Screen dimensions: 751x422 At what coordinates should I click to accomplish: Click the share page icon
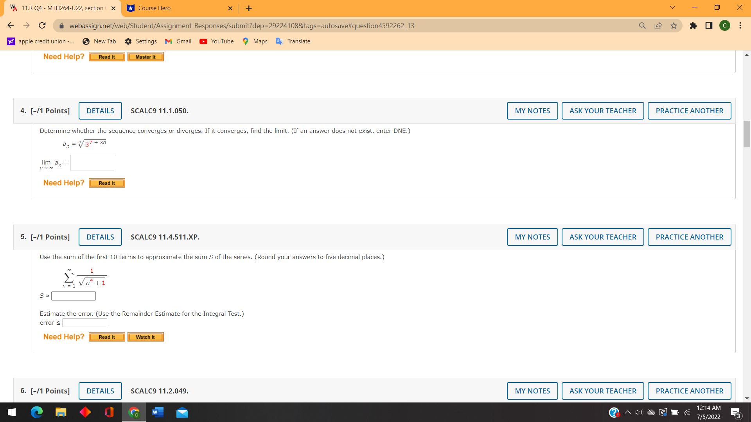pos(658,26)
